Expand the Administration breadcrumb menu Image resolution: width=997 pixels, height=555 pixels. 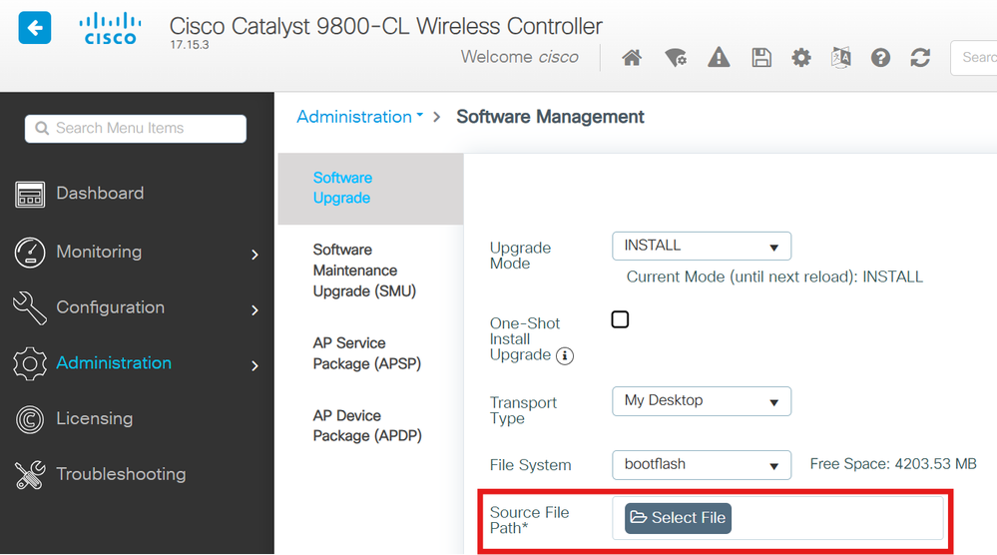(x=359, y=117)
